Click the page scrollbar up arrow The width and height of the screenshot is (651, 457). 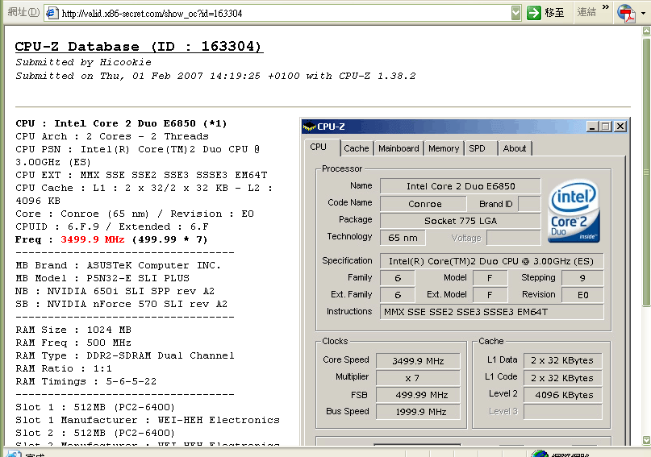646,31
